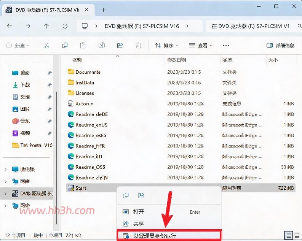Select the Readme_enUS file
Screen dimensions: 302x241
88,125
